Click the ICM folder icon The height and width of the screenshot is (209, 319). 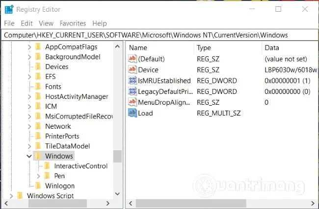click(38, 106)
